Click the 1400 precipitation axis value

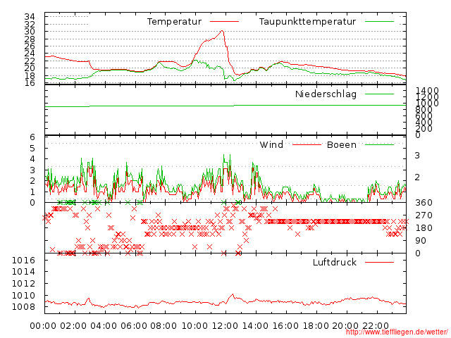click(x=427, y=91)
